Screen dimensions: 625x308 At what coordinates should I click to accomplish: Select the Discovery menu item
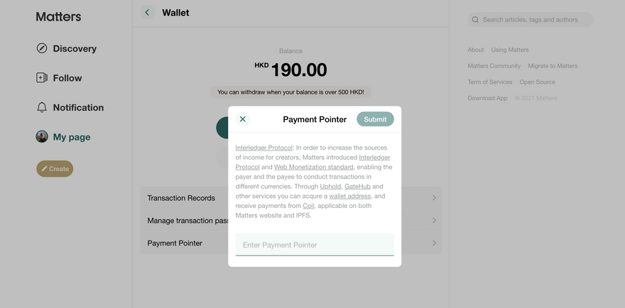(x=75, y=49)
